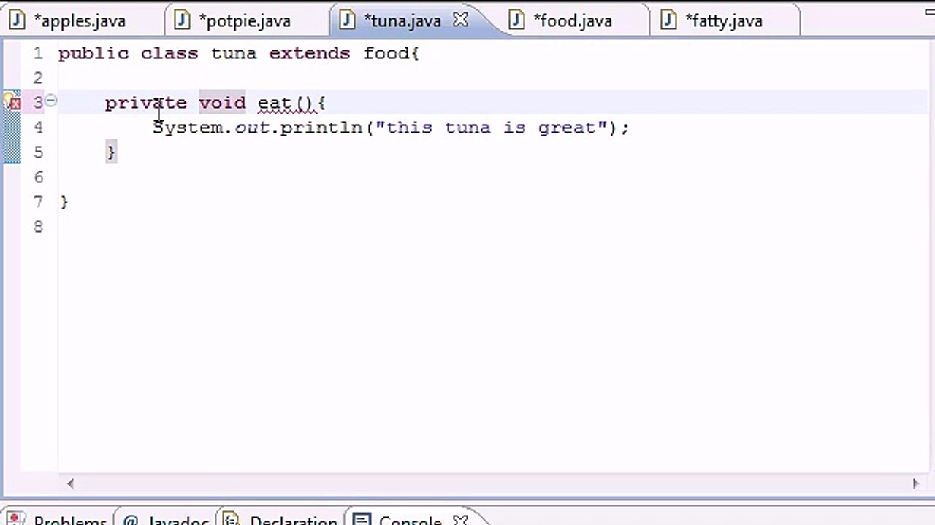Image resolution: width=935 pixels, height=525 pixels.
Task: Close the *tuna.java tab
Action: [x=460, y=20]
